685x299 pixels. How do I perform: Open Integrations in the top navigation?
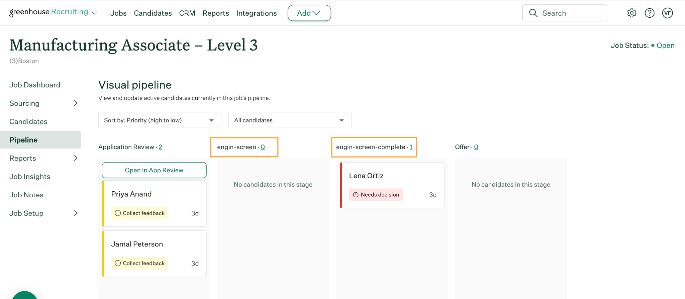tap(257, 13)
